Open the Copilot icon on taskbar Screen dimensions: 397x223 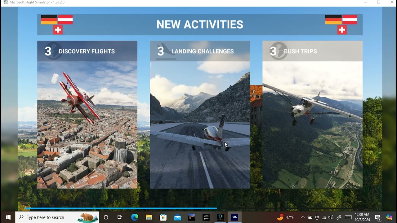coord(389,217)
